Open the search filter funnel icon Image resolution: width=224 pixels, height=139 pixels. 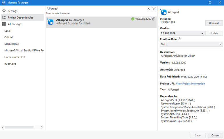point(154,9)
